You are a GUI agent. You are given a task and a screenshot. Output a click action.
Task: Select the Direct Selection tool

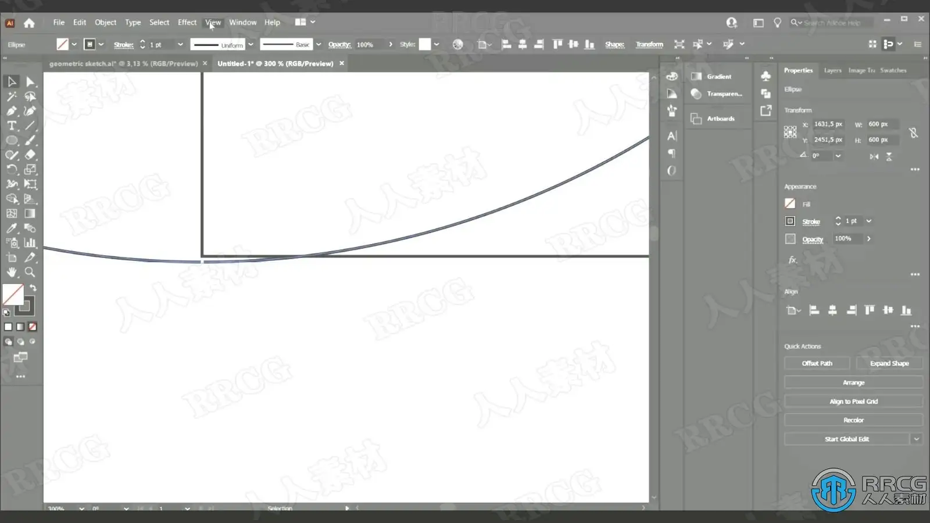(x=30, y=82)
